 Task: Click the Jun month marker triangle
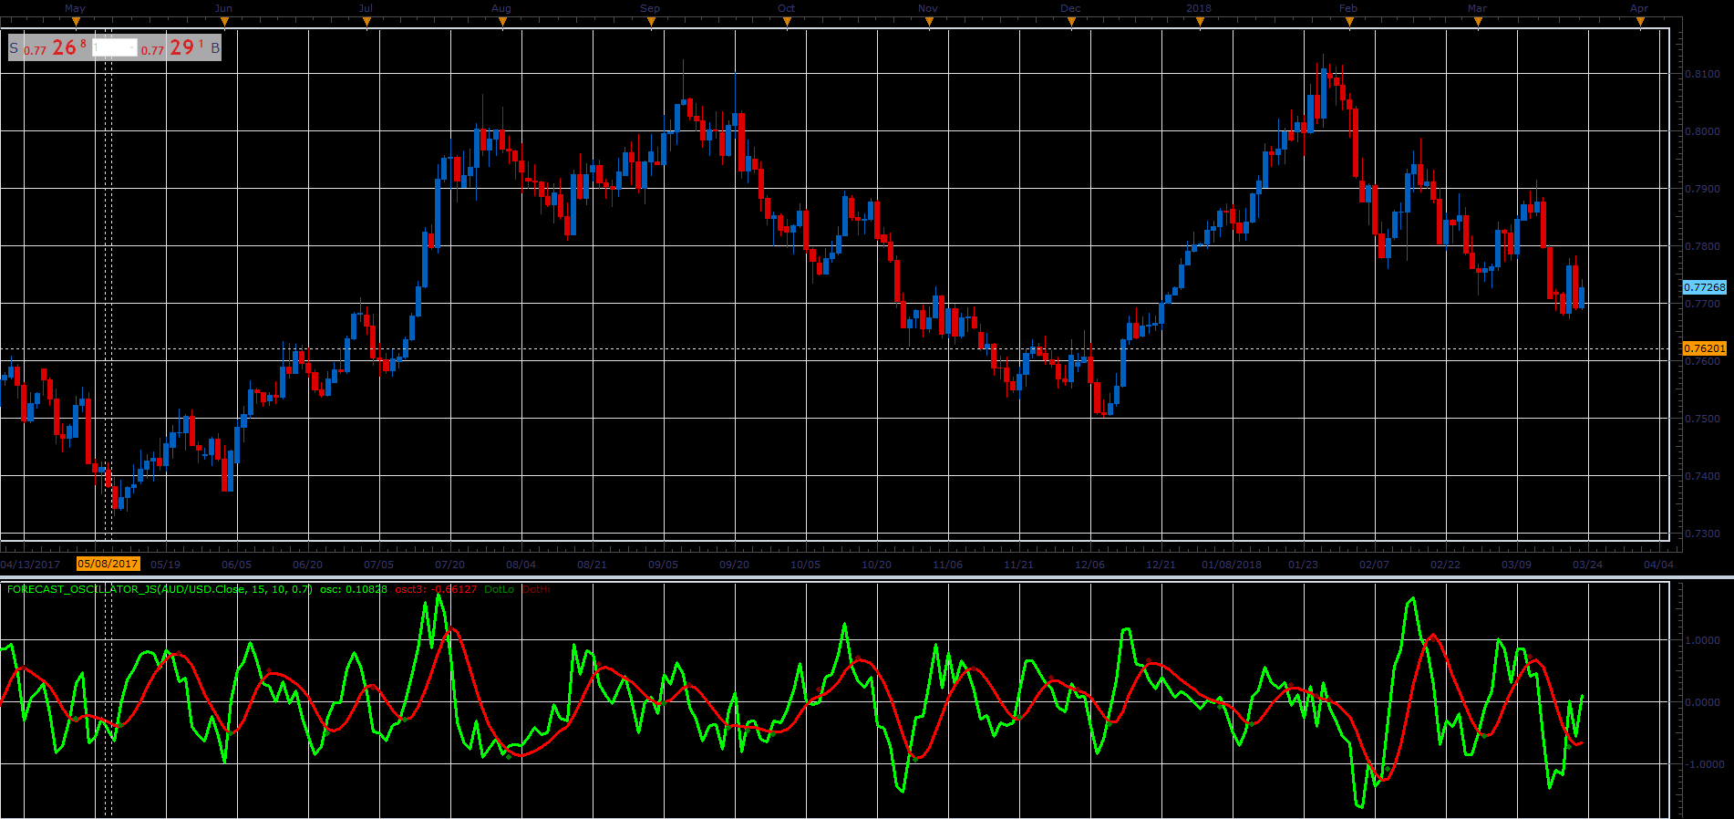click(224, 21)
